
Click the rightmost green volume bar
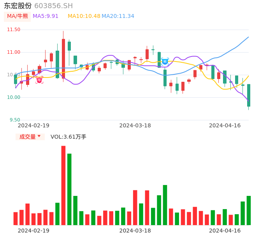pyautogui.click(x=249, y=210)
